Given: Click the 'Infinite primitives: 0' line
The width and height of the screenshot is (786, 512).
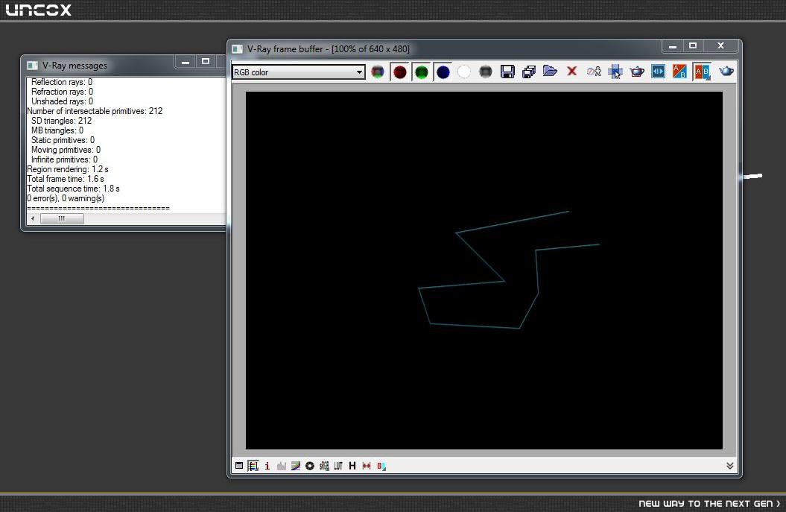Looking at the screenshot, I should 64,159.
